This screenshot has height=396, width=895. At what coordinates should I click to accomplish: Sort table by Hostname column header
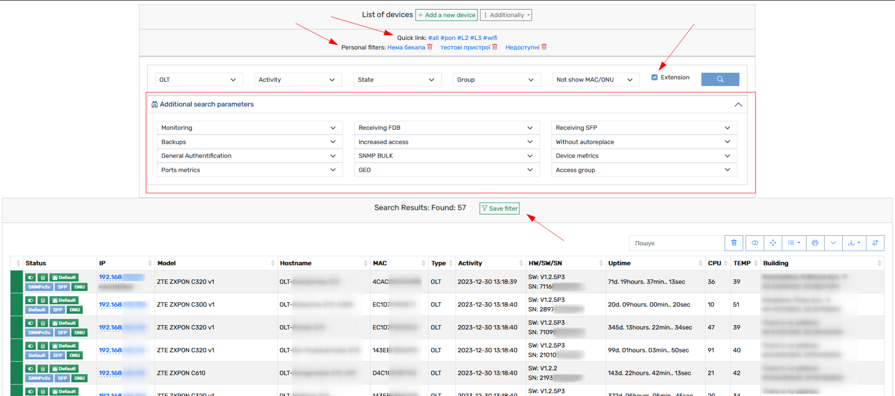[296, 263]
